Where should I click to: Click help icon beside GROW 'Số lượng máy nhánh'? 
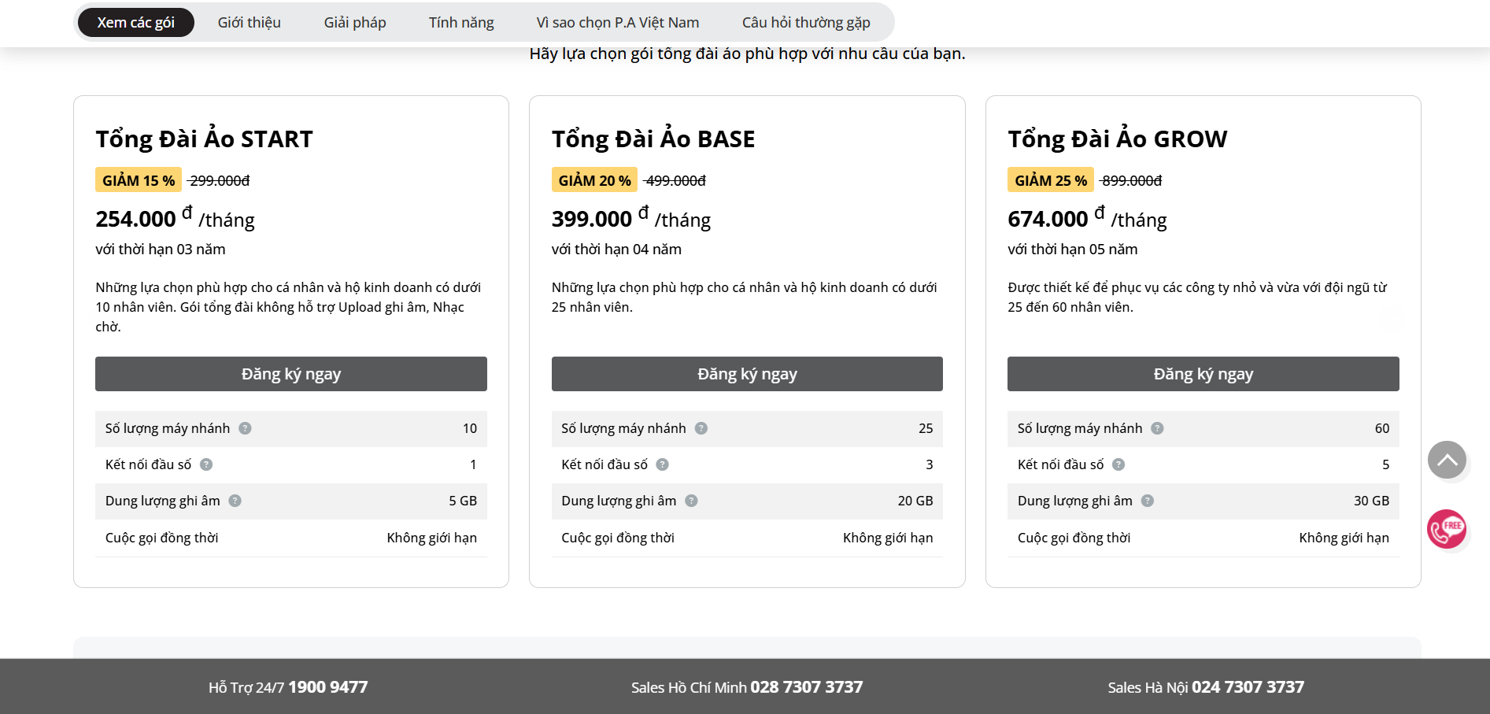click(1157, 428)
